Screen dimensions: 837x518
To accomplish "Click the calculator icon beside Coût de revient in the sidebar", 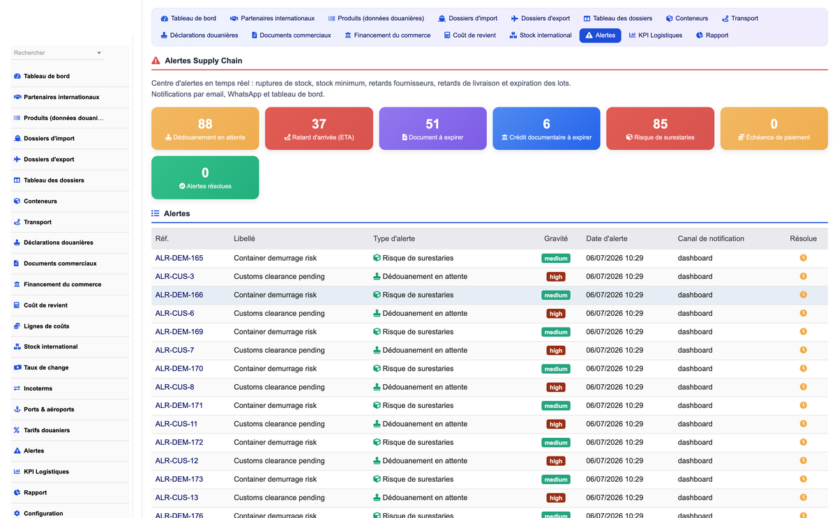I will click(17, 305).
